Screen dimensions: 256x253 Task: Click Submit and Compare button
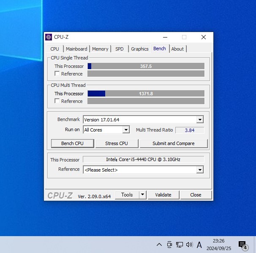tap(174, 143)
